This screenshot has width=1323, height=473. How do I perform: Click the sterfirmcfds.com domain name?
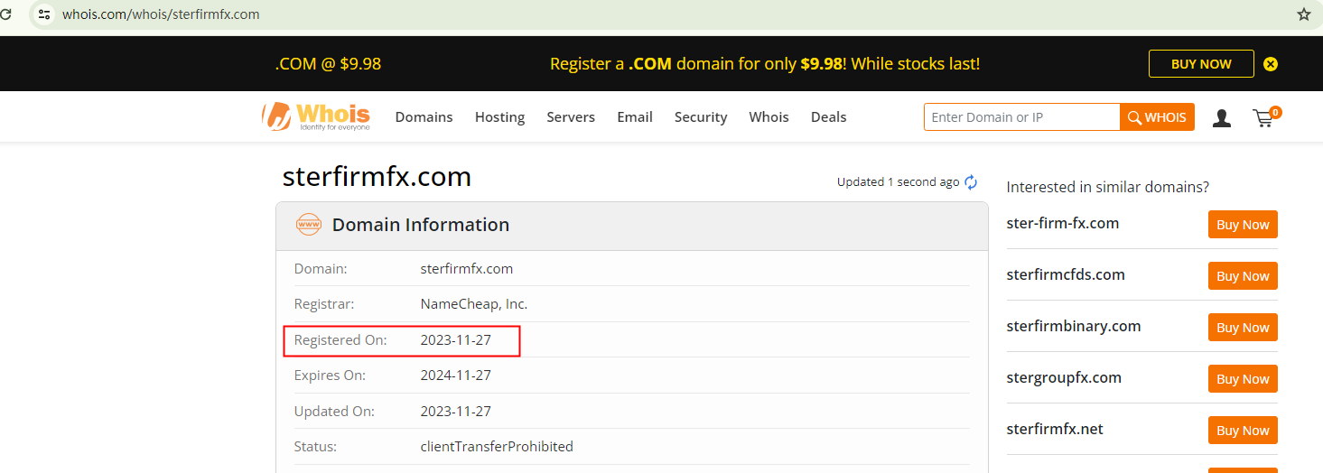(1066, 274)
